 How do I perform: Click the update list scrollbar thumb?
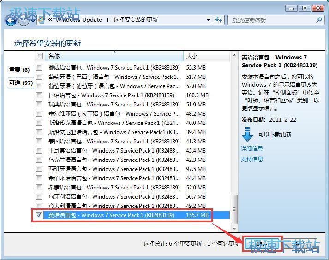pos(234,209)
